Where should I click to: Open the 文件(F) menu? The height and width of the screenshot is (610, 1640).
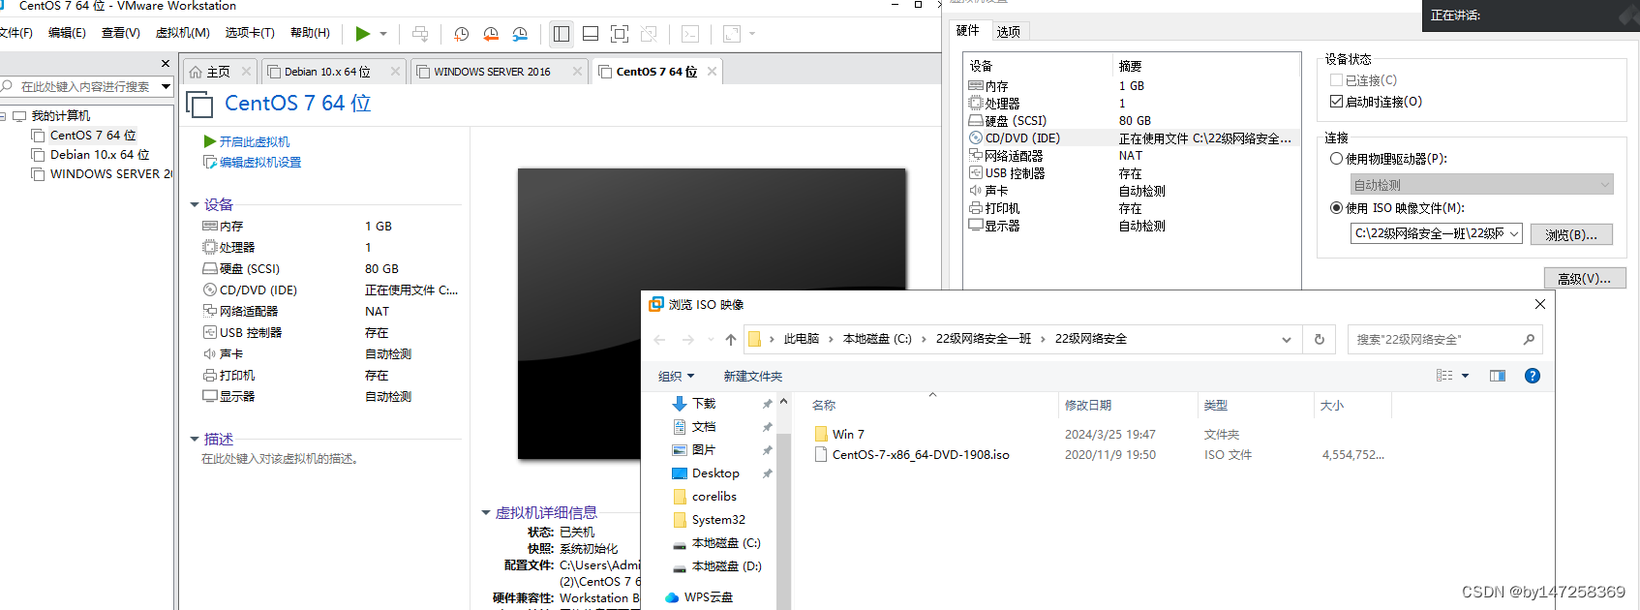(x=15, y=33)
